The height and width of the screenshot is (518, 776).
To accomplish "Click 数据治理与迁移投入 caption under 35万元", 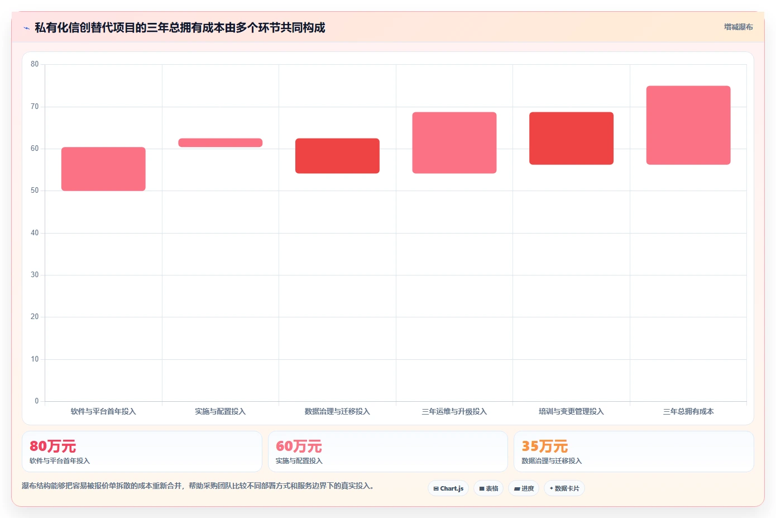I will pos(552,461).
